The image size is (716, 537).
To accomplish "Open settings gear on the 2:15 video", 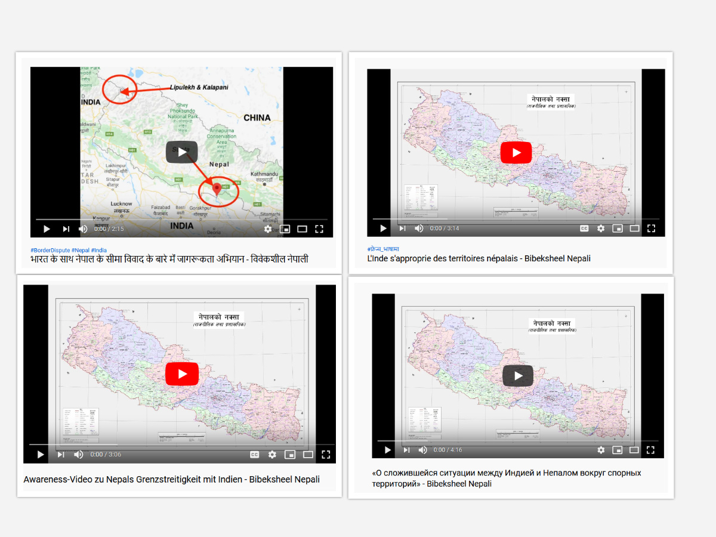I will tap(268, 229).
